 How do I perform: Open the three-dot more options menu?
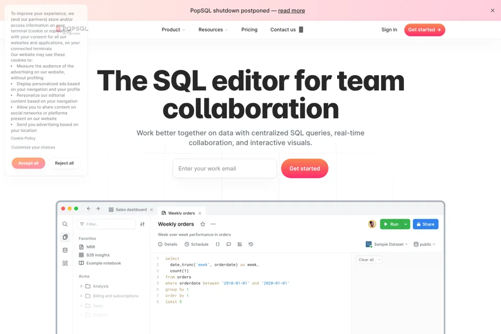[x=213, y=224]
